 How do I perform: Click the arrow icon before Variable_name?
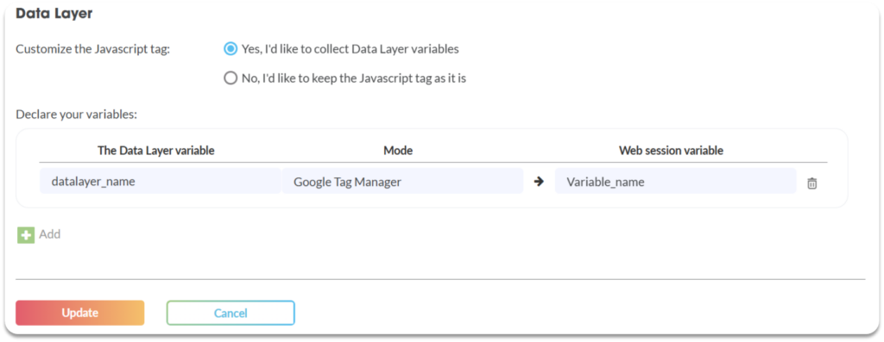pos(539,182)
